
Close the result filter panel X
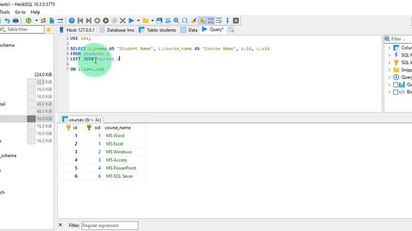point(61,225)
